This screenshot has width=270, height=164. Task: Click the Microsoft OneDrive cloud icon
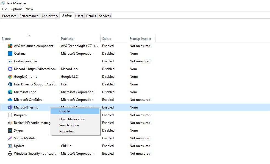[x=10, y=100]
